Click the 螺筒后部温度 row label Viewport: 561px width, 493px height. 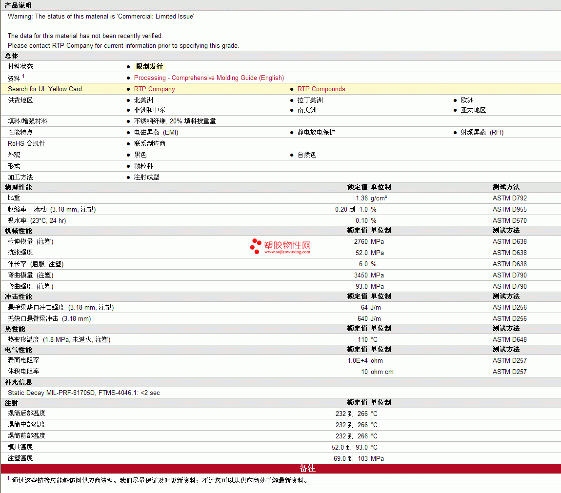(x=26, y=413)
